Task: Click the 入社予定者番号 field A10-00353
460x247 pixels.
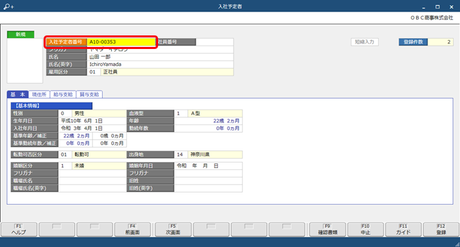Action: [121, 42]
